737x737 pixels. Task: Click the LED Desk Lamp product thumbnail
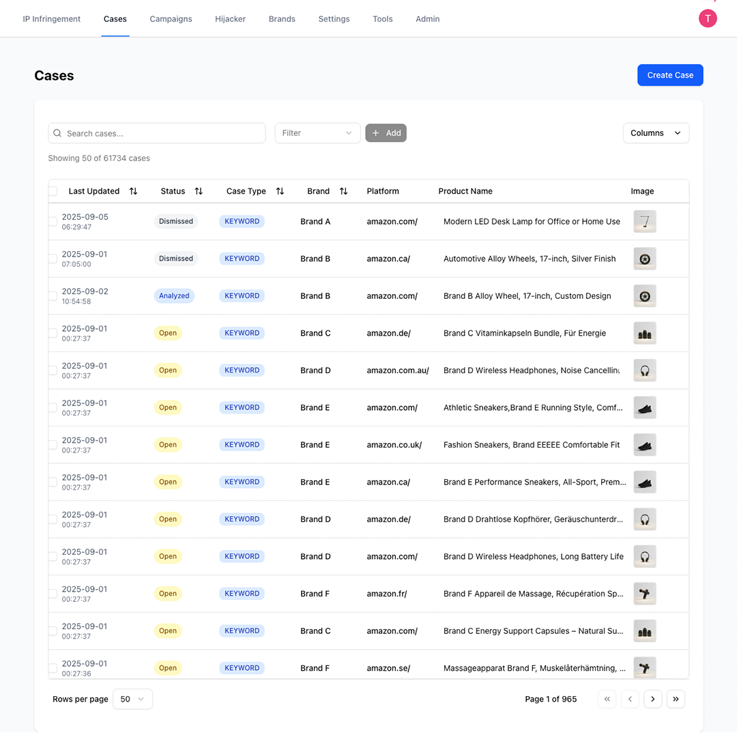tap(644, 222)
